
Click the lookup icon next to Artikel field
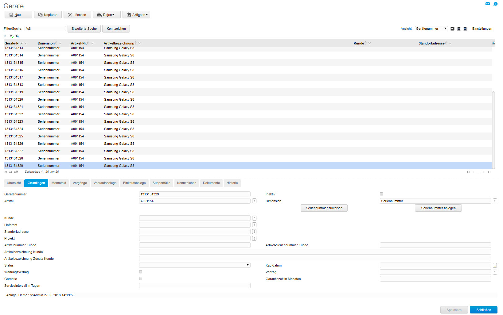[254, 201]
